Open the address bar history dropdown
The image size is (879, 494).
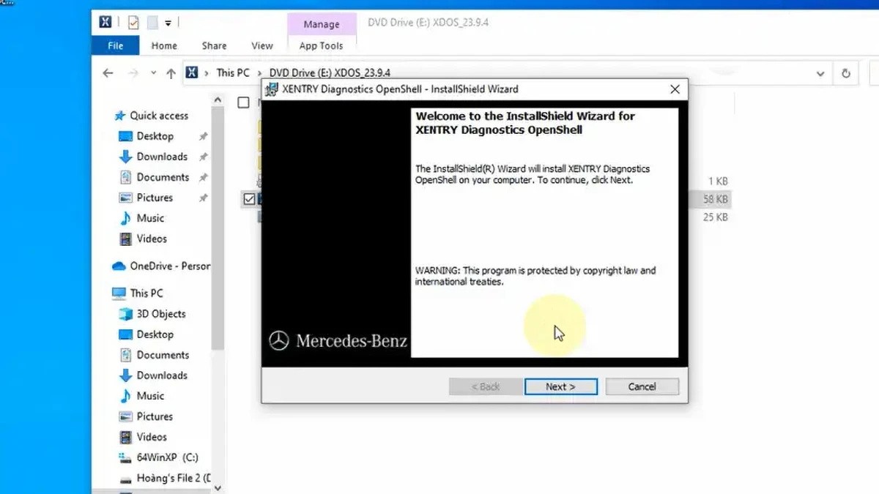(x=820, y=73)
